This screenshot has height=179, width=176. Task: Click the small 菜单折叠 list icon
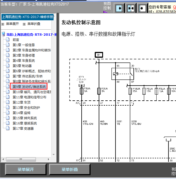click(x=24, y=24)
